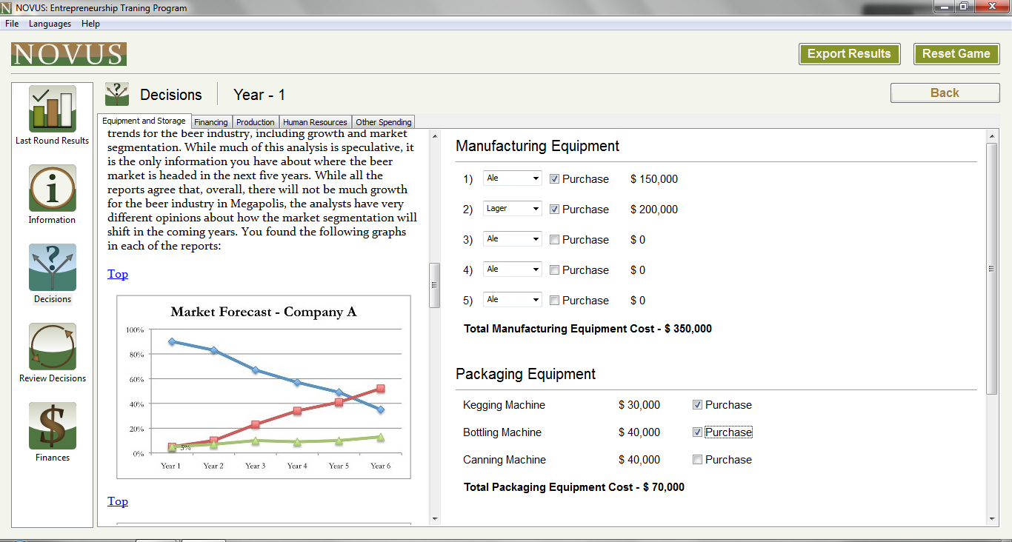The width and height of the screenshot is (1012, 542).
Task: Select the Decisions question mark icon
Action: (x=53, y=267)
